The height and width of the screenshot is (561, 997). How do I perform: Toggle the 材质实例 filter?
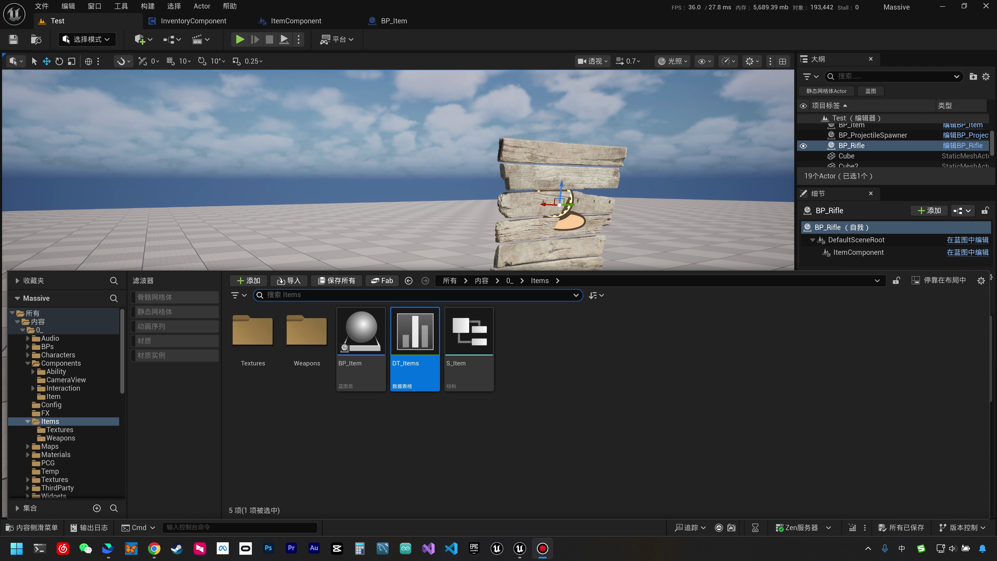click(x=175, y=355)
